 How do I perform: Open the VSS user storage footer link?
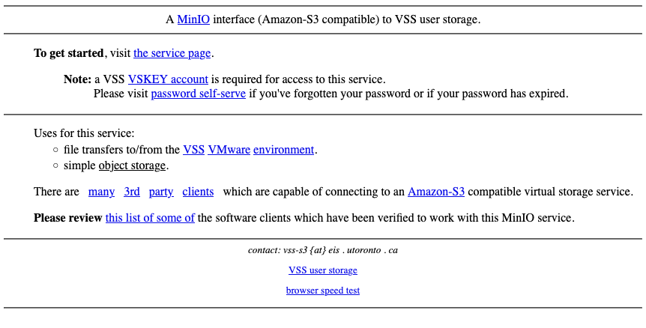tap(322, 270)
